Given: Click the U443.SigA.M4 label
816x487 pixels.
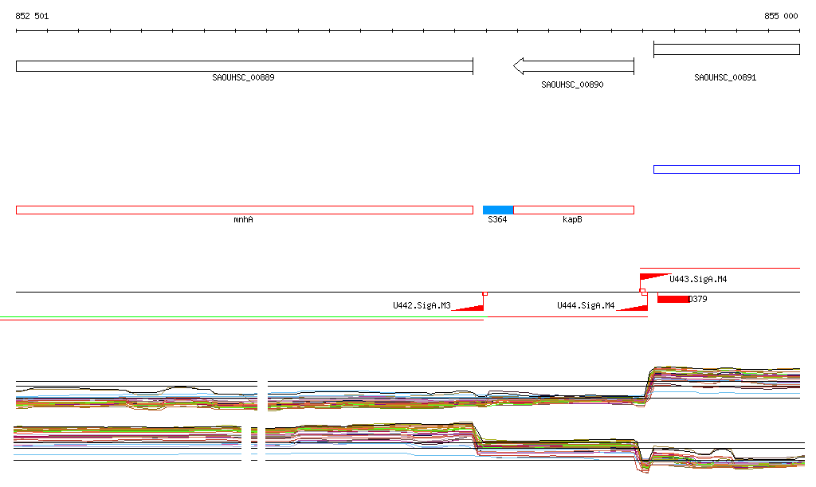Looking at the screenshot, I should (x=698, y=280).
